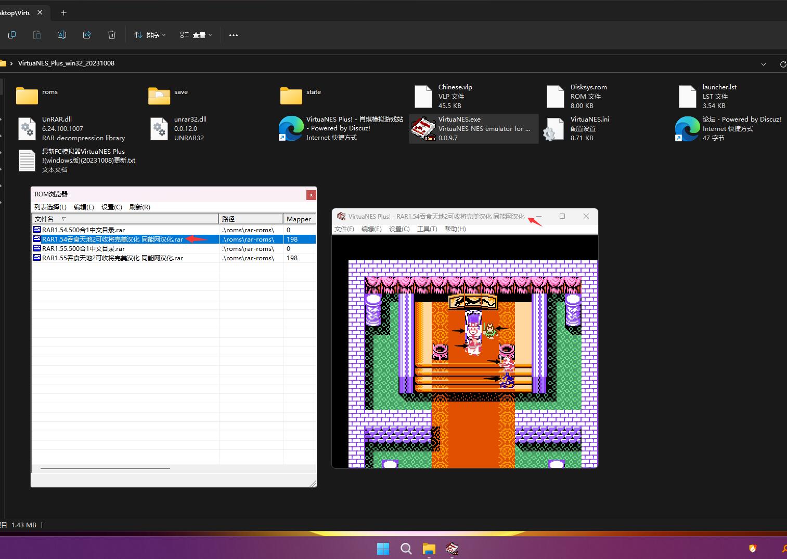Click VirtuaNES_Plus_win32_20231008 breadcrumb
787x559 pixels.
[x=66, y=63]
